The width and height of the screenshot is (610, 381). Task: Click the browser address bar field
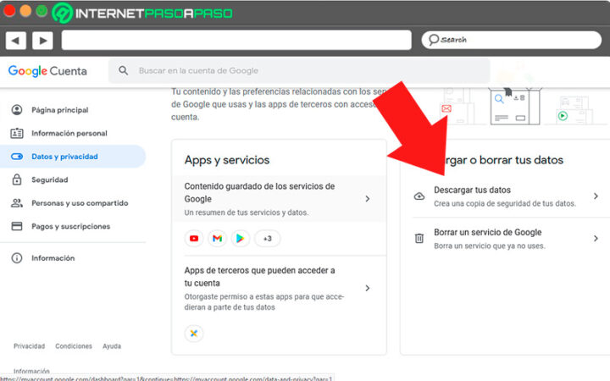tap(236, 40)
